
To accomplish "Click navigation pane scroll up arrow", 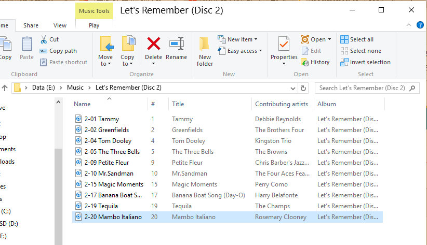I will coord(58,103).
